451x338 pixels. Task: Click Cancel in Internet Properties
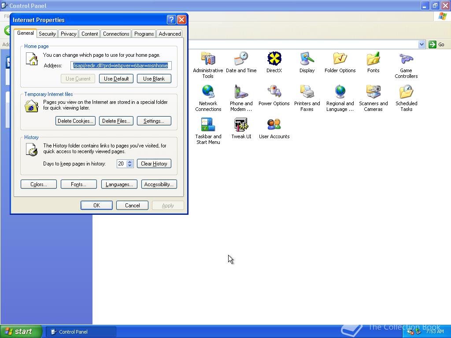132,205
